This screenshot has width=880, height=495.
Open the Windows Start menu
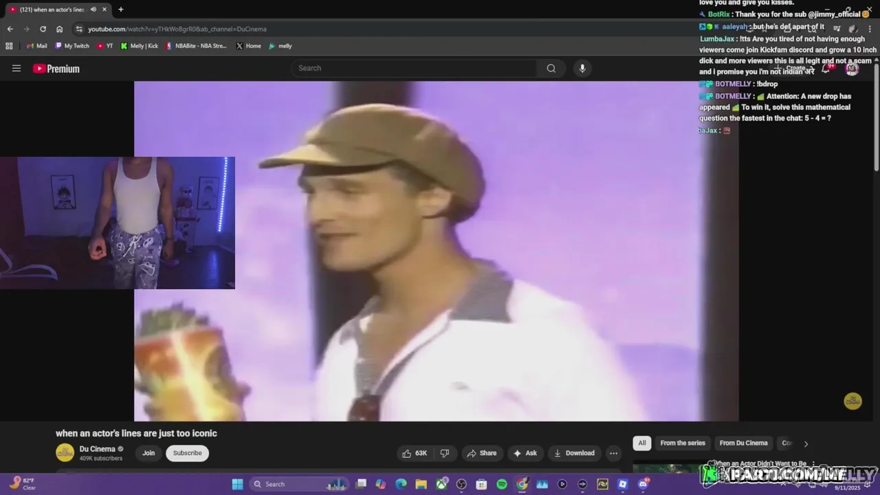click(x=237, y=484)
